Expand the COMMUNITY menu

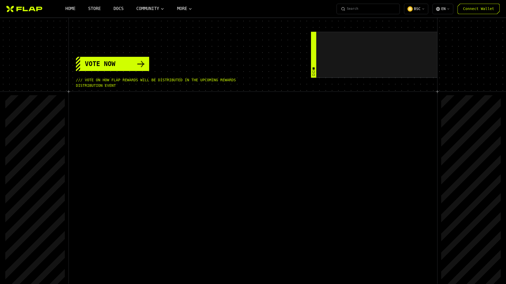[x=150, y=9]
